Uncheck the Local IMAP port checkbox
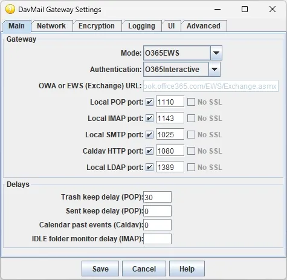 (x=149, y=119)
